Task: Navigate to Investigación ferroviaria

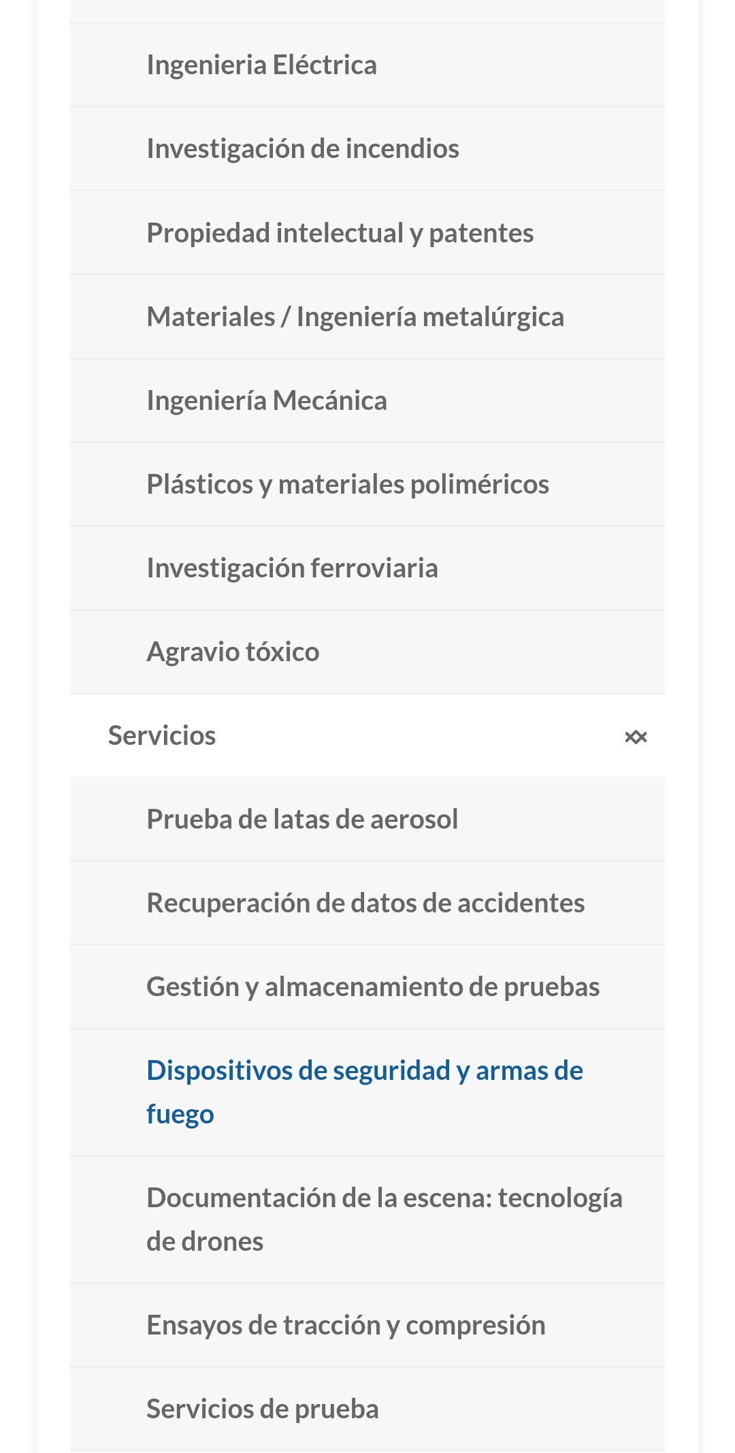Action: pyautogui.click(x=292, y=568)
